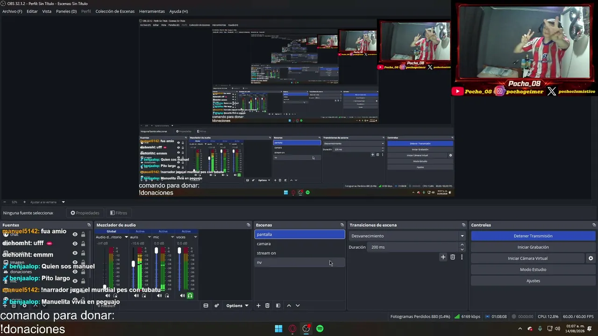Open the mixer Options dropdown
The height and width of the screenshot is (336, 598).
coord(237,306)
